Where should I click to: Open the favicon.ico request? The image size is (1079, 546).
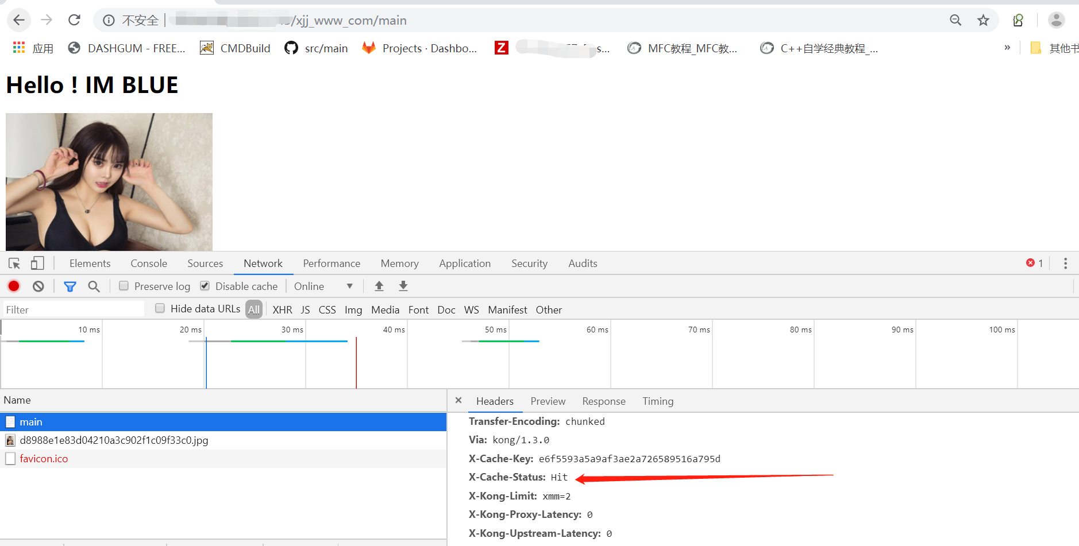coord(44,458)
